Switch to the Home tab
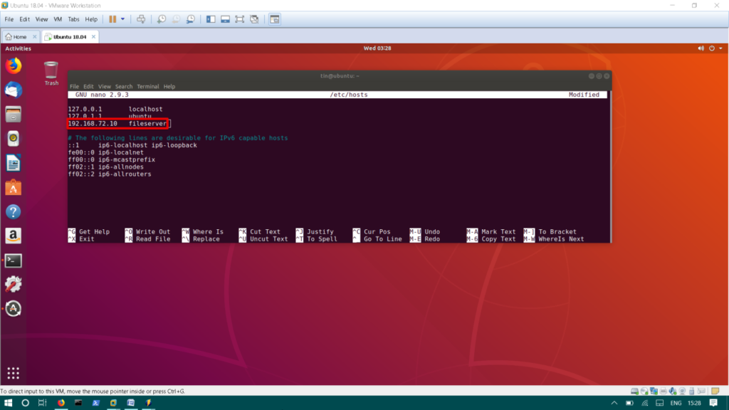This screenshot has height=410, width=729. [16, 36]
